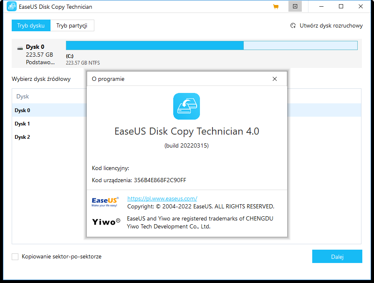Open the pl.www.easeus.com link
Viewport: 374px width, 283px height.
tap(162, 198)
